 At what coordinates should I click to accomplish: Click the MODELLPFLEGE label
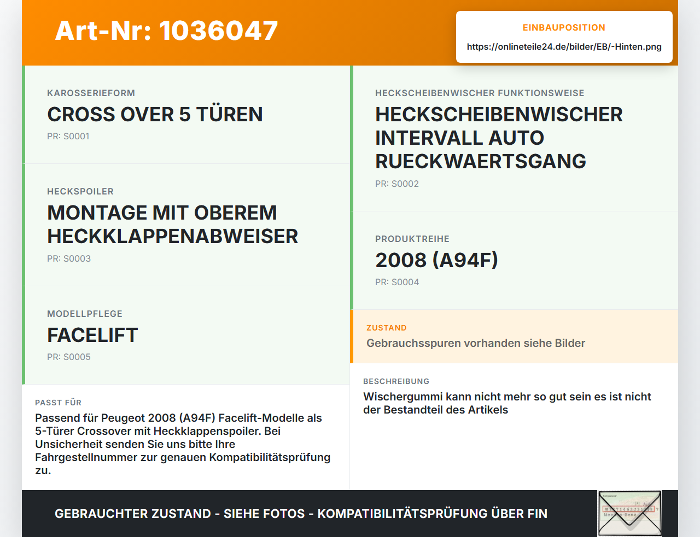click(x=85, y=314)
